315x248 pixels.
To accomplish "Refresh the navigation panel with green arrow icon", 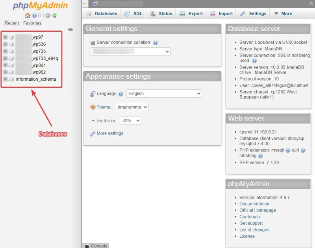I will [x=55, y=16].
